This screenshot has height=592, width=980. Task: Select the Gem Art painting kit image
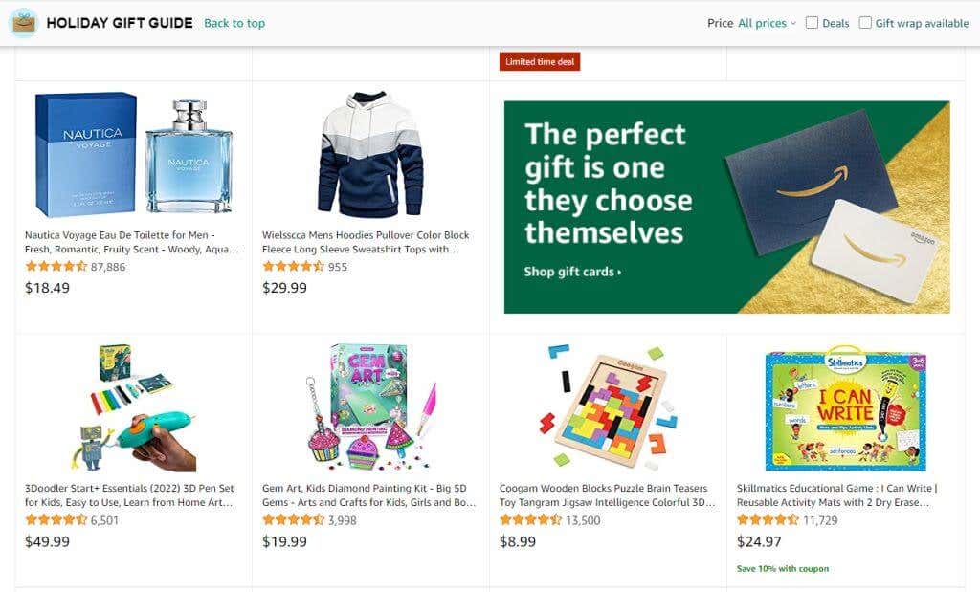point(370,408)
